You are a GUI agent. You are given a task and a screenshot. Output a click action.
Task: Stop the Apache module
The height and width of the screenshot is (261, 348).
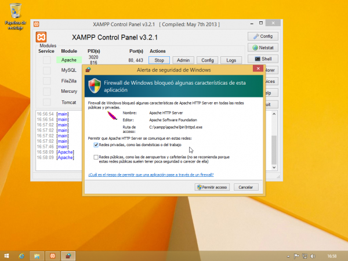coord(159,60)
